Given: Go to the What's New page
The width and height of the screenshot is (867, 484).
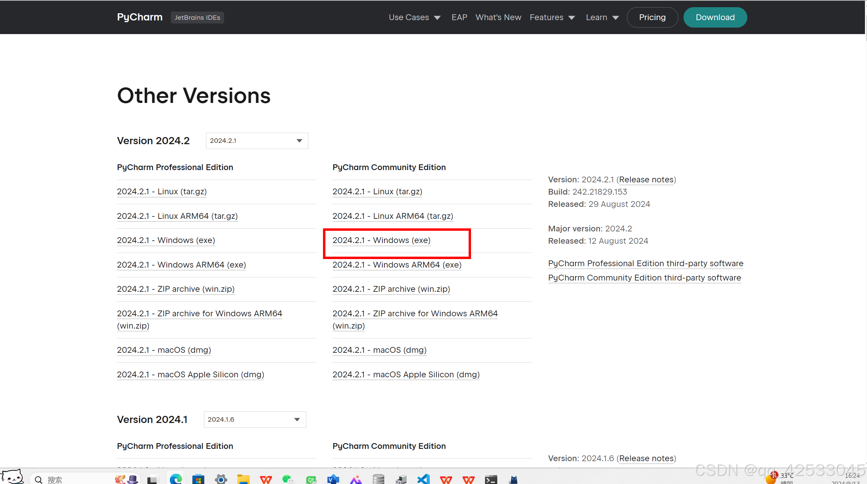Looking at the screenshot, I should coord(498,17).
